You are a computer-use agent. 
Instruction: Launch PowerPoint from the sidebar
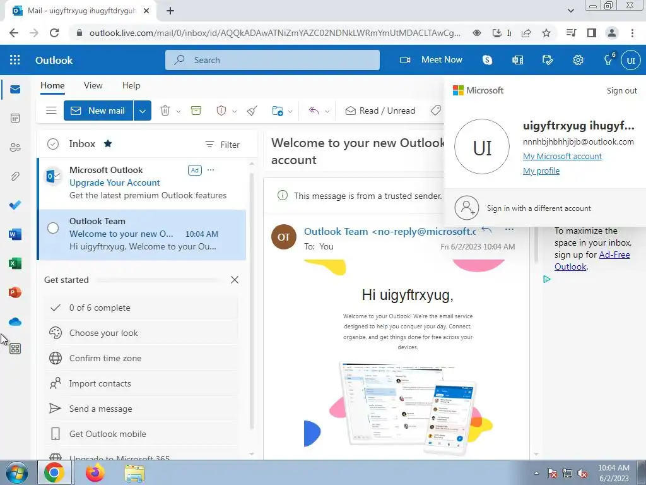pos(15,292)
